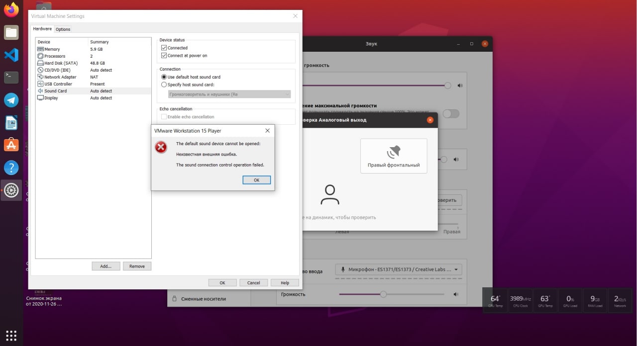
Task: Open the Микрофон input device dropdown
Action: [x=399, y=269]
